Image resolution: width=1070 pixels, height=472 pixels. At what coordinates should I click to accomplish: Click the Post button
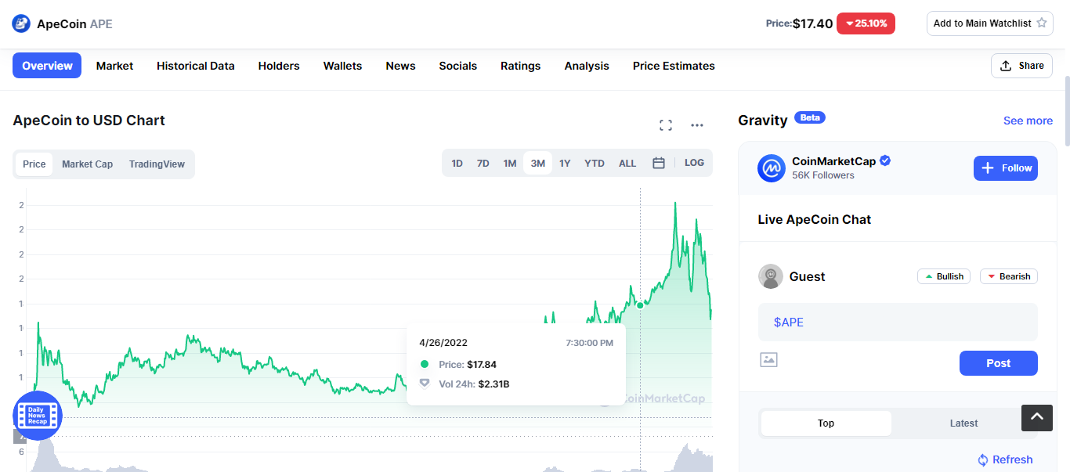[x=998, y=363]
